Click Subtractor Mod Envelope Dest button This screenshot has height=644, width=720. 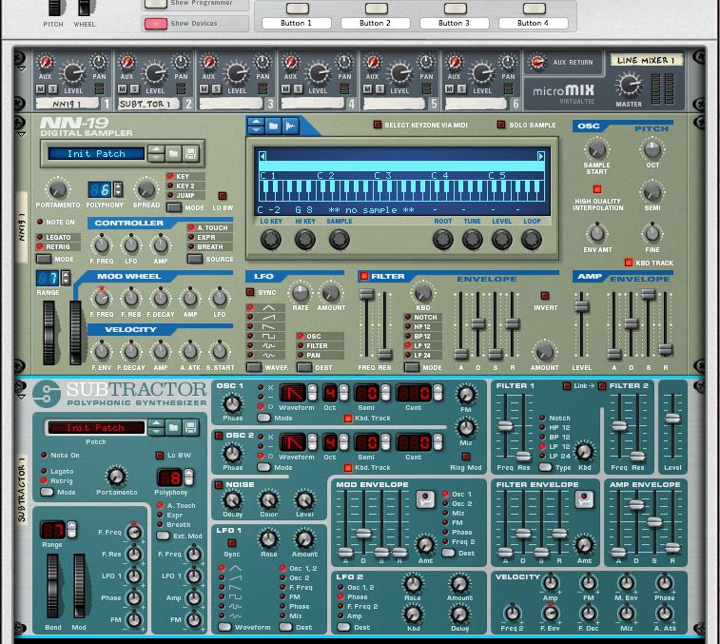point(448,553)
